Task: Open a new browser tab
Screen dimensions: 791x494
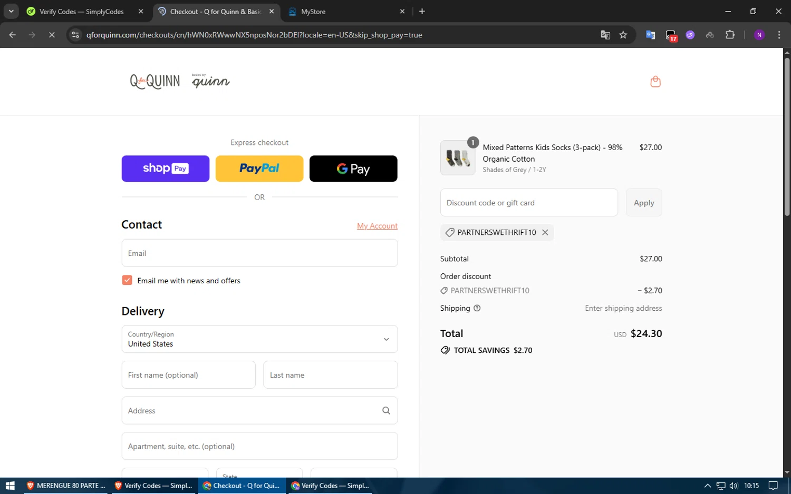Action: (422, 11)
